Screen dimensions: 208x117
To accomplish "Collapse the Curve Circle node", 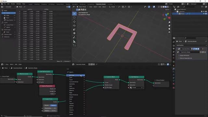I will [x=44, y=99].
